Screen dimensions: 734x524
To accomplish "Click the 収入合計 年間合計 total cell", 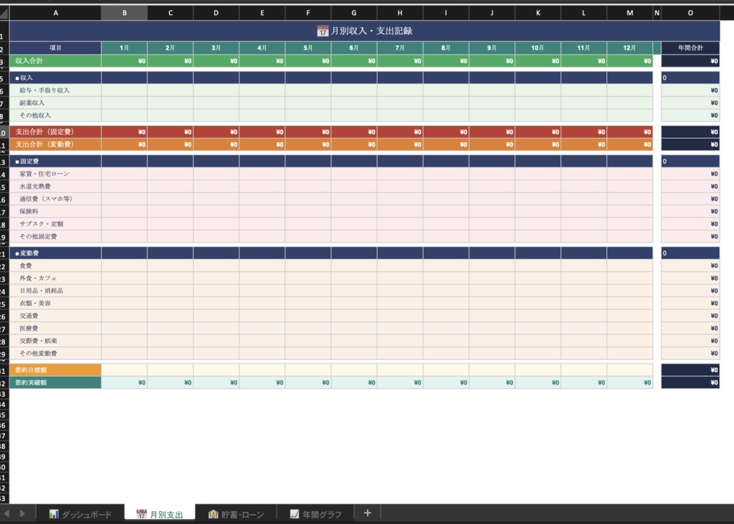I will [x=690, y=61].
